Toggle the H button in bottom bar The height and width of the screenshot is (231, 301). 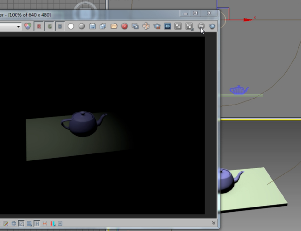[37, 223]
